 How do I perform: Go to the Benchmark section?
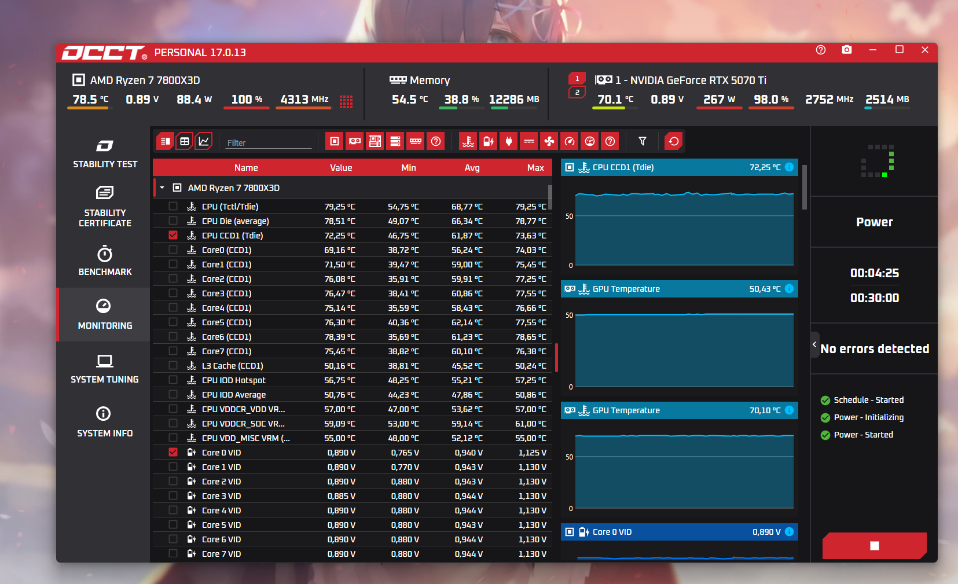click(105, 261)
